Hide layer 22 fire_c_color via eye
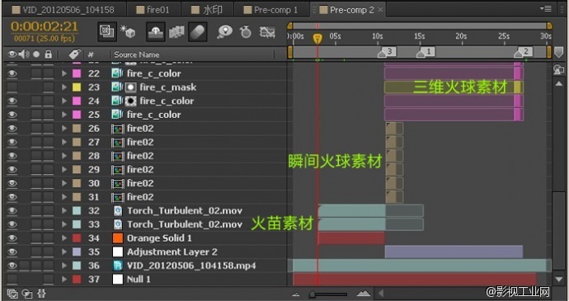 (12, 73)
